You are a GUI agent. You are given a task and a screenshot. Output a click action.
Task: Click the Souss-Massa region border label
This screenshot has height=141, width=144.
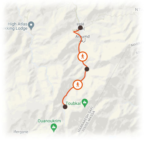(89, 121)
